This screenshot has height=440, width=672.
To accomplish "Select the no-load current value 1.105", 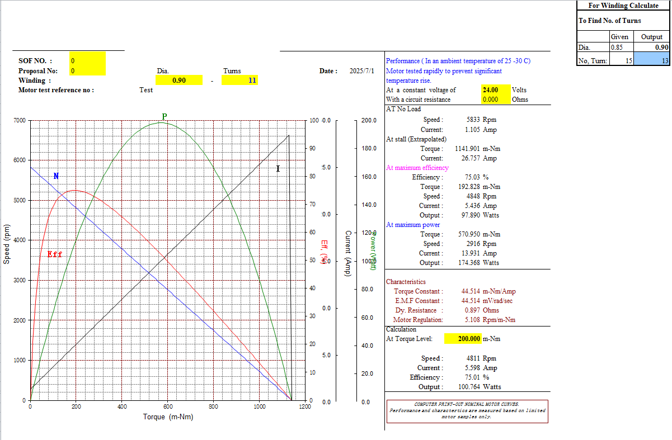I will coord(473,130).
